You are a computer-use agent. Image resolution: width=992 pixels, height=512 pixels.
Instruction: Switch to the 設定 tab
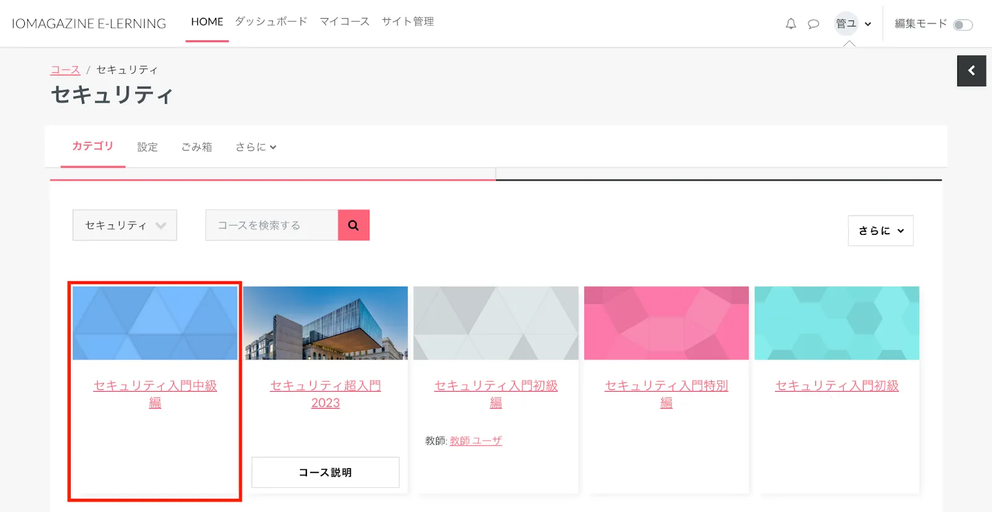click(x=148, y=147)
